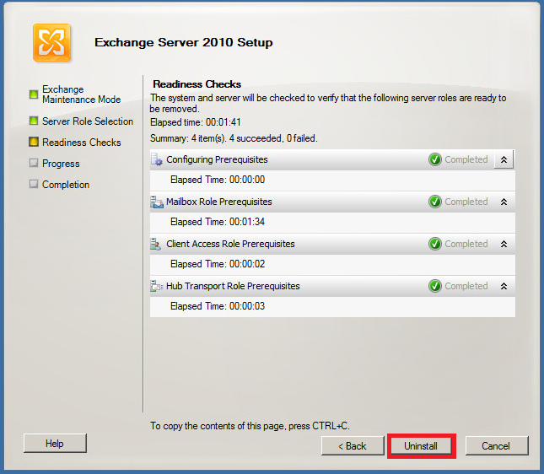This screenshot has width=544, height=474.
Task: Click the Uninstall button
Action: click(x=421, y=446)
